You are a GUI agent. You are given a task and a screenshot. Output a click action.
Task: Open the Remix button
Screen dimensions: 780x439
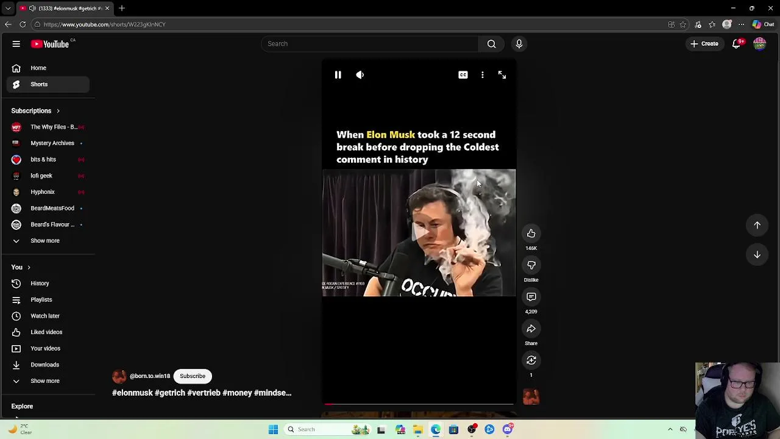point(531,360)
